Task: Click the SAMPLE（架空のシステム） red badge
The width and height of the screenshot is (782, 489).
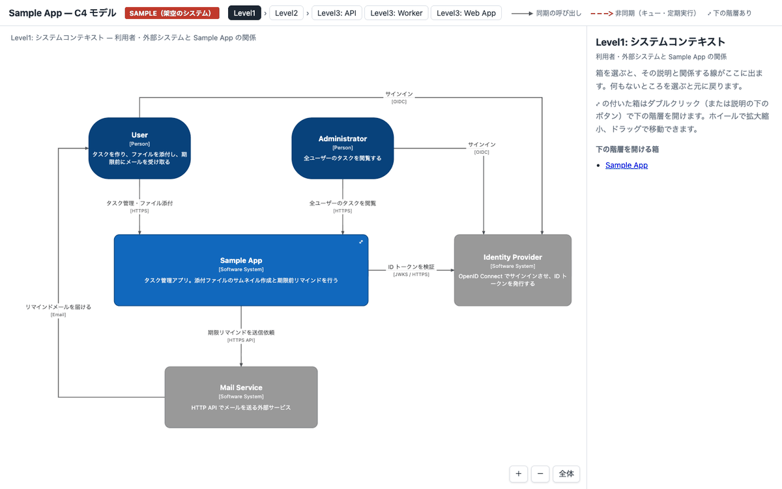Action: point(172,13)
